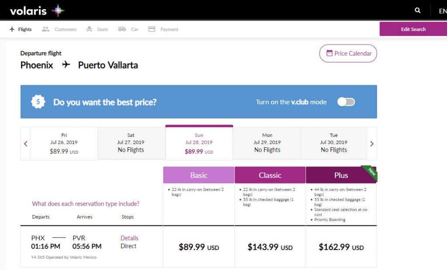
Task: Expand flight Details for PHX to PVR
Action: click(128, 238)
